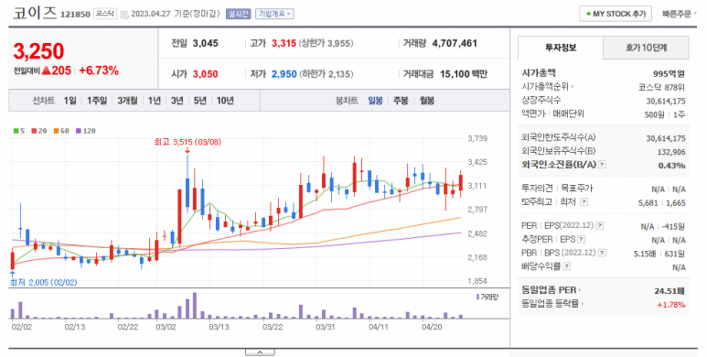Open help icon next to PER EPS(2022.12)
This screenshot has height=357, width=707.
click(x=600, y=226)
